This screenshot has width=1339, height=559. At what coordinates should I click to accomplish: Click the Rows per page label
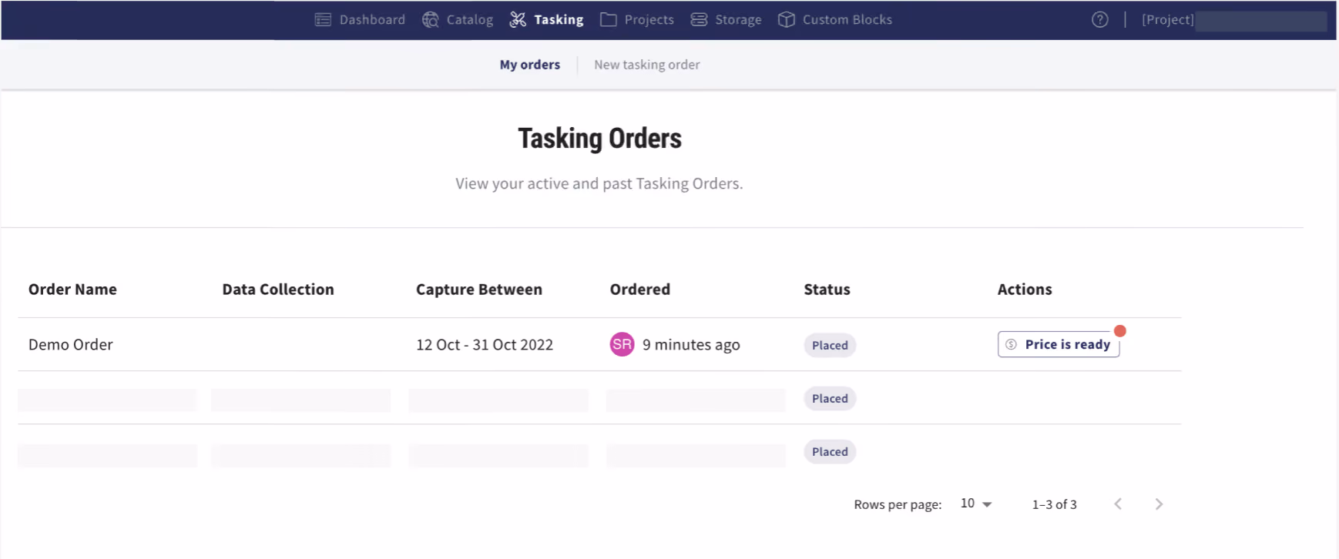point(898,504)
